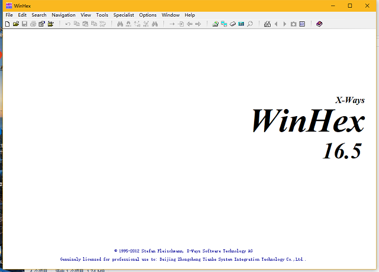Click the Replace Text icon
Viewport: 379px width, 272px height.
(137, 24)
